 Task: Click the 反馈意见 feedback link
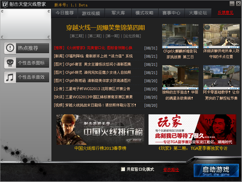pyautogui.click(x=225, y=13)
